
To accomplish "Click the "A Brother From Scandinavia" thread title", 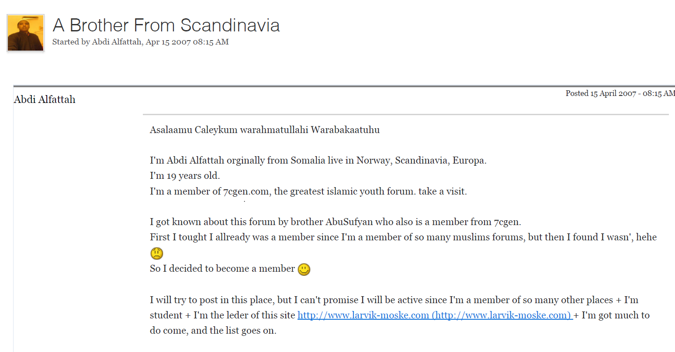I will pos(166,25).
